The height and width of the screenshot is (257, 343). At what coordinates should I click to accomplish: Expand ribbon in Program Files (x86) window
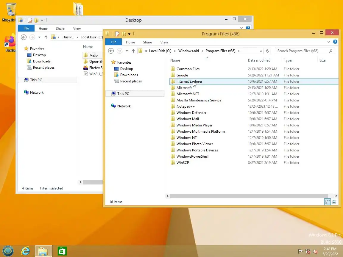point(329,42)
